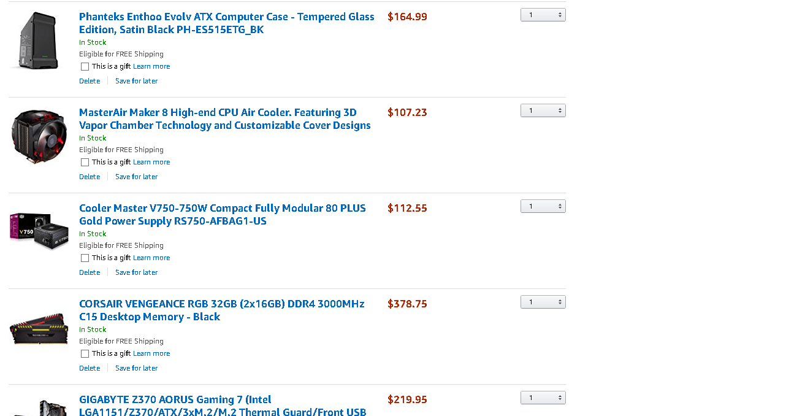Check the gift box for MasterAir Maker 8
786x416 pixels.
pyautogui.click(x=85, y=162)
